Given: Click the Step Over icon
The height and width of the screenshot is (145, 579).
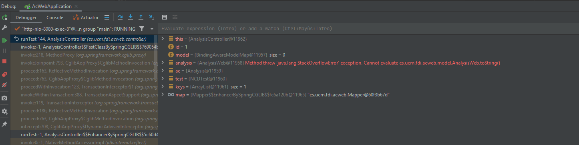Looking at the screenshot, I should click(120, 18).
